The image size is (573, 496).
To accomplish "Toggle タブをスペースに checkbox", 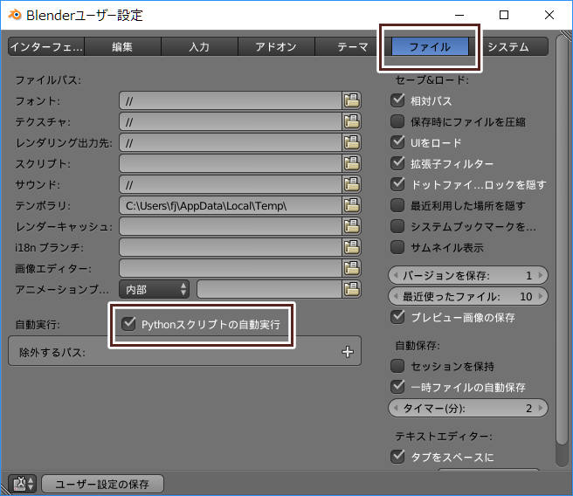I will pyautogui.click(x=397, y=457).
